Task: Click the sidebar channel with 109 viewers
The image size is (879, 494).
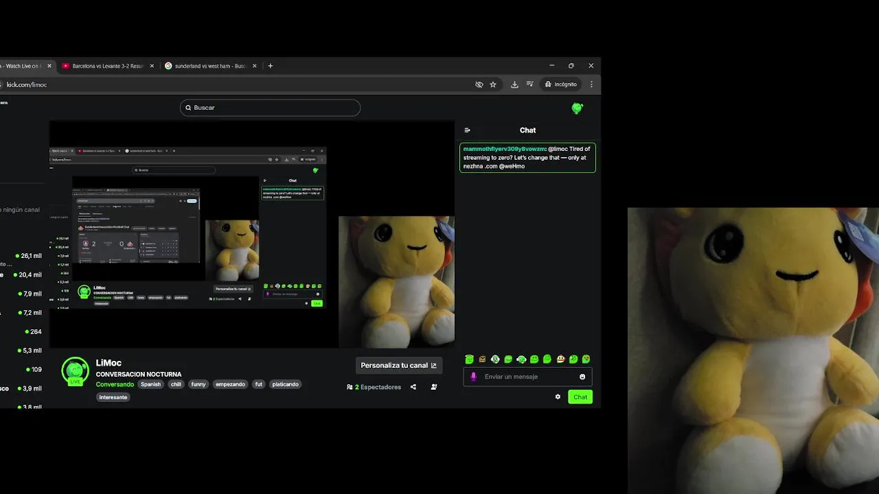Action: click(x=22, y=369)
